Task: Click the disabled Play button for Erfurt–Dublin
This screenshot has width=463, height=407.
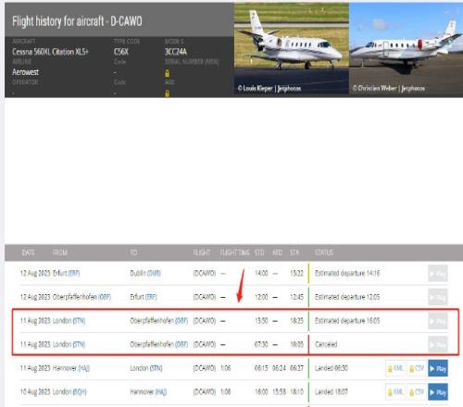Action: point(438,274)
